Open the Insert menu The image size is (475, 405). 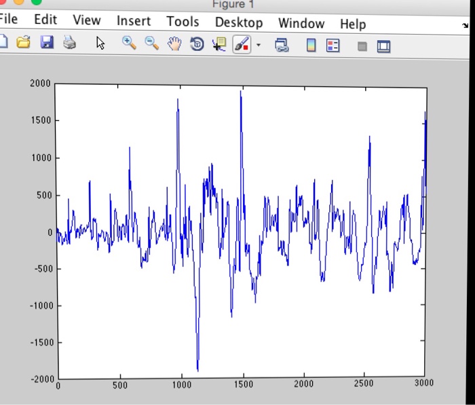point(134,21)
